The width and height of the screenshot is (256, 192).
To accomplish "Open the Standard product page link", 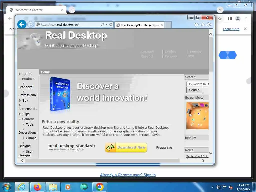I will 25,87.
